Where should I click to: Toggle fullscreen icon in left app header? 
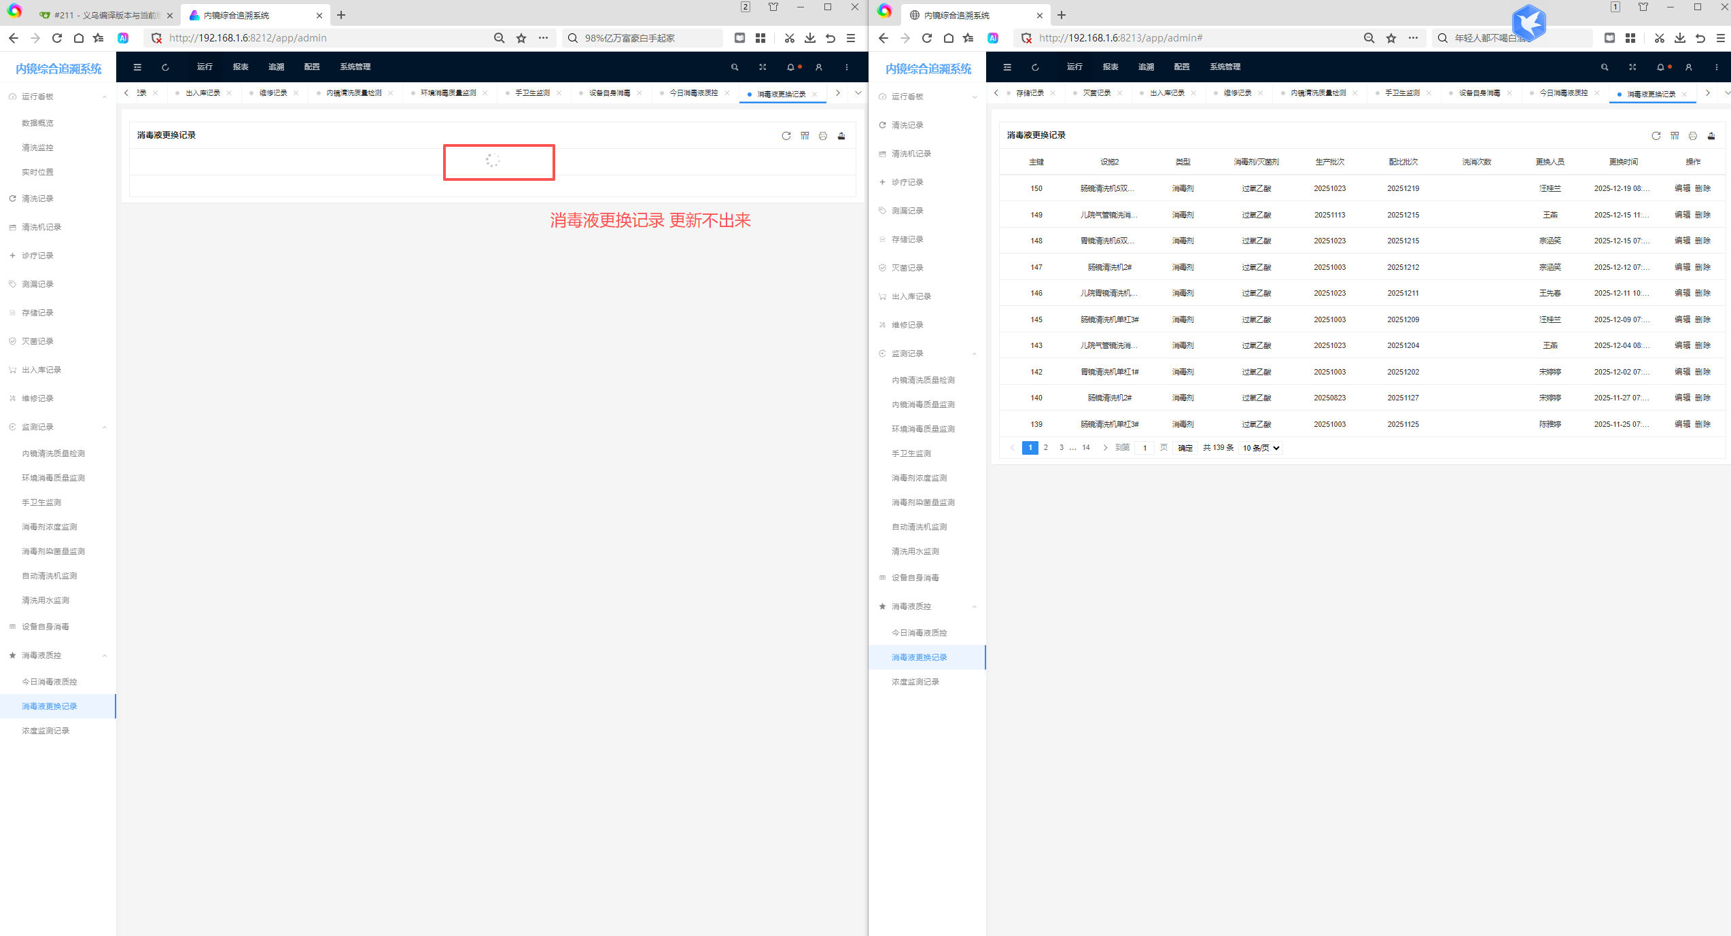tap(763, 67)
